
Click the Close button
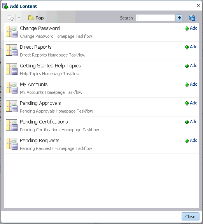point(191,217)
